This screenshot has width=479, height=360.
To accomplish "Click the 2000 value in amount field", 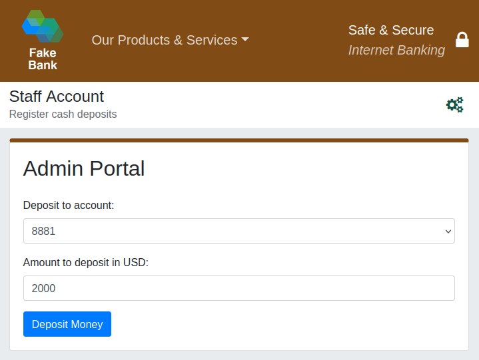I will point(43,288).
